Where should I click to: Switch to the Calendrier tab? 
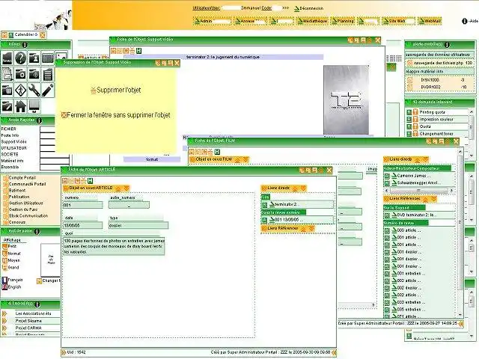[25, 35]
